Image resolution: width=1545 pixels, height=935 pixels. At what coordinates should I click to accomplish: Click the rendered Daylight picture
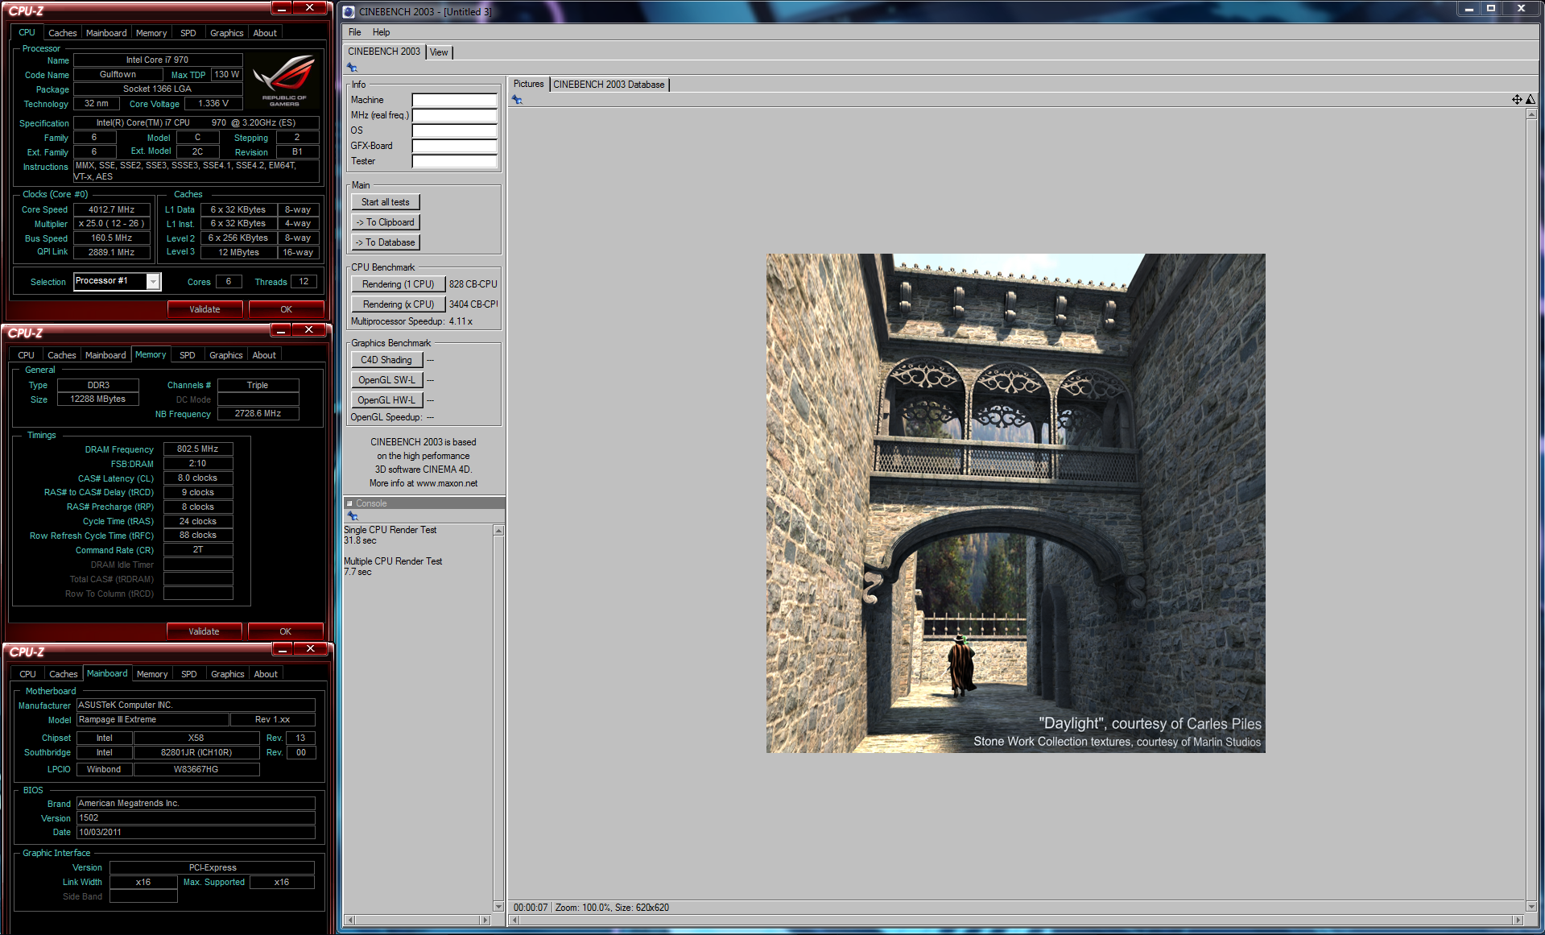[1015, 503]
